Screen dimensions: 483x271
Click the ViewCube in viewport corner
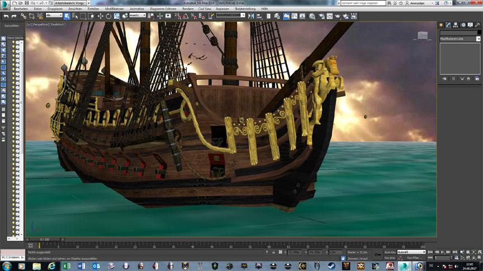pyautogui.click(x=423, y=36)
